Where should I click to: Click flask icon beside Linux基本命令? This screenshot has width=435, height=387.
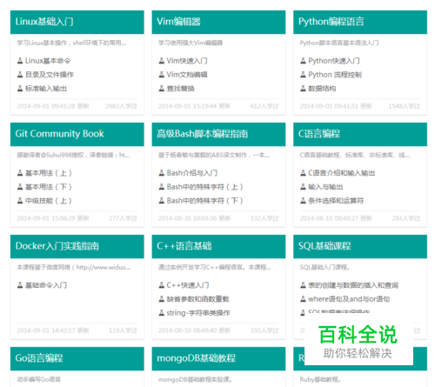point(20,61)
